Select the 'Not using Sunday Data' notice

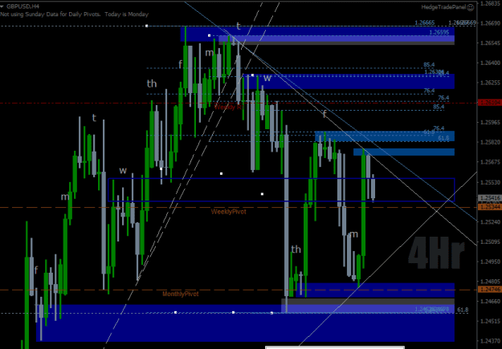click(74, 14)
